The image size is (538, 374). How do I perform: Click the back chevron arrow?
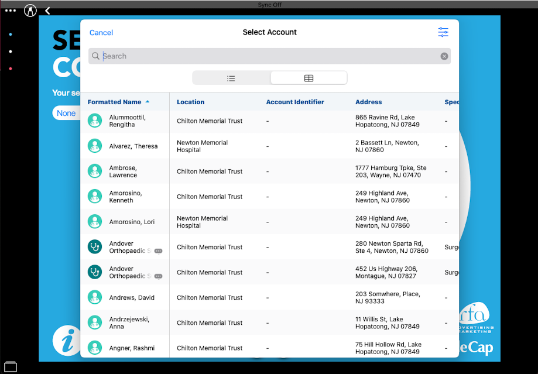[x=47, y=11]
